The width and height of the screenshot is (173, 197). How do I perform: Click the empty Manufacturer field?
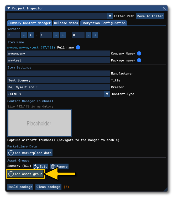[x=59, y=73]
